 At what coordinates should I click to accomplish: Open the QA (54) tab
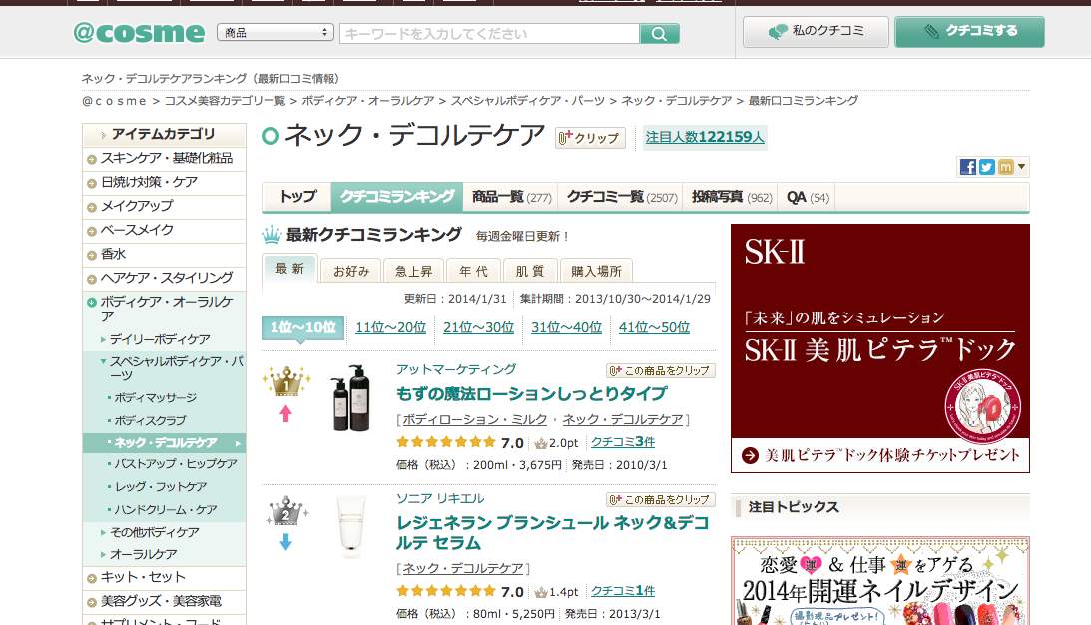(x=808, y=197)
